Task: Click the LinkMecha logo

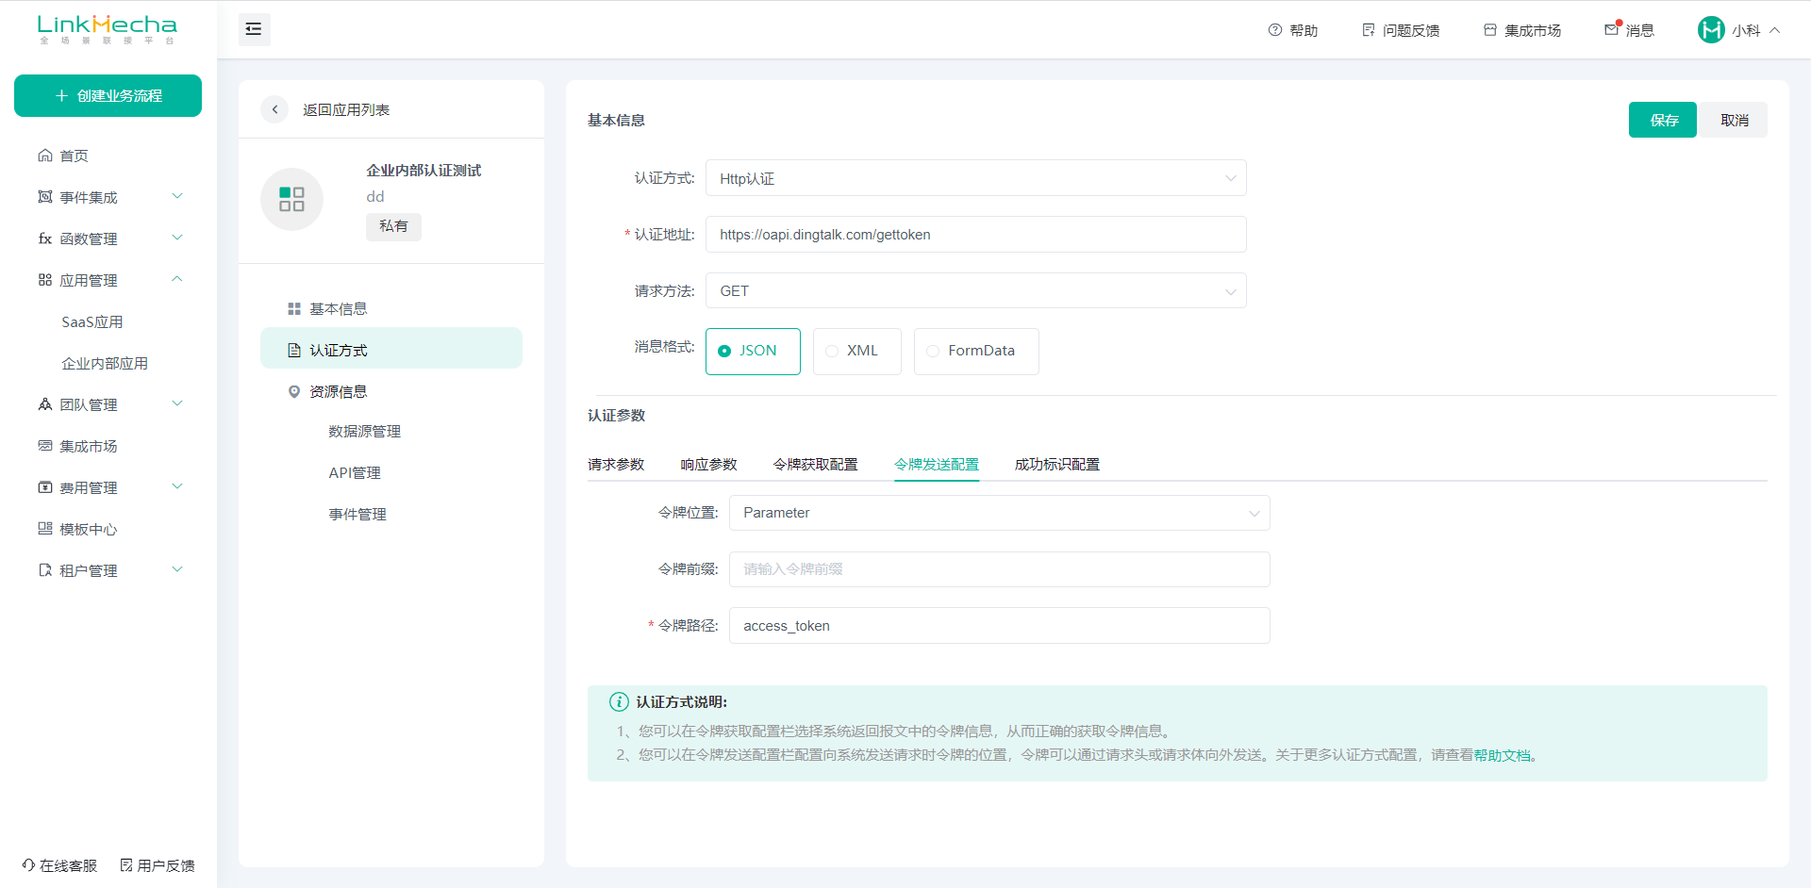Action: [x=108, y=29]
